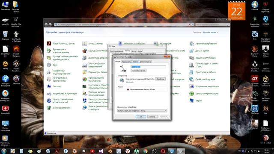
Task: Select Воспроизведение tab in Звук window
Action: tap(116, 51)
